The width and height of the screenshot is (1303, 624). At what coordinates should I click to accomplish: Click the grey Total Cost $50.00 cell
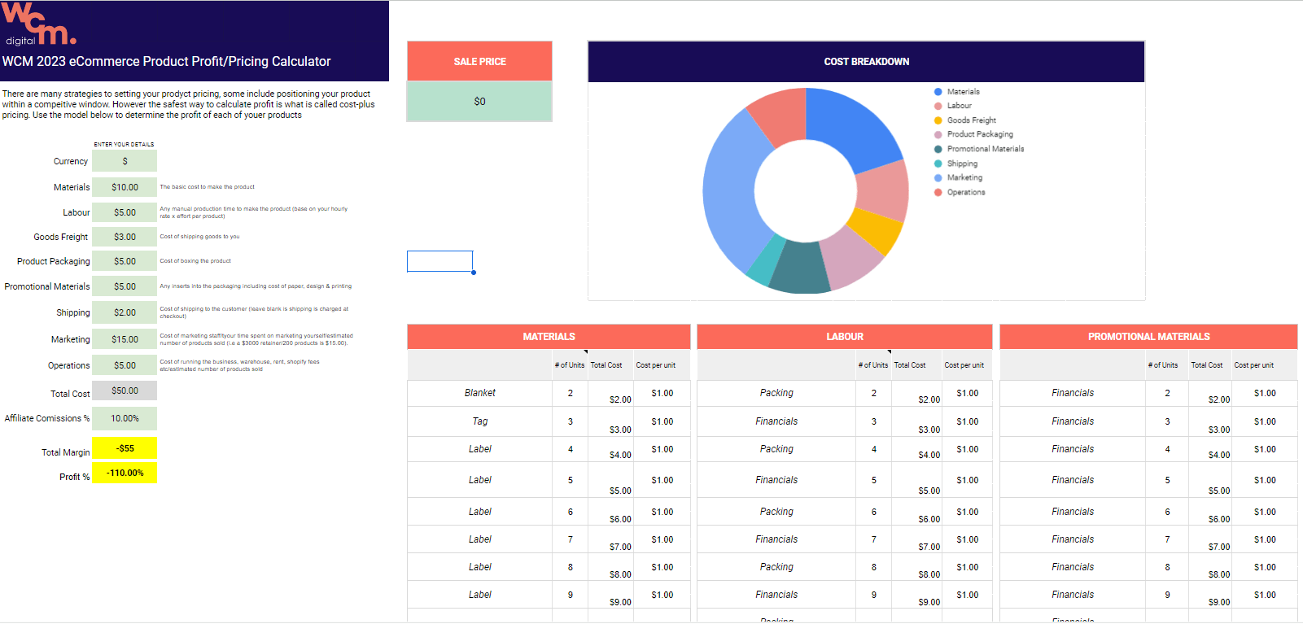pyautogui.click(x=125, y=391)
